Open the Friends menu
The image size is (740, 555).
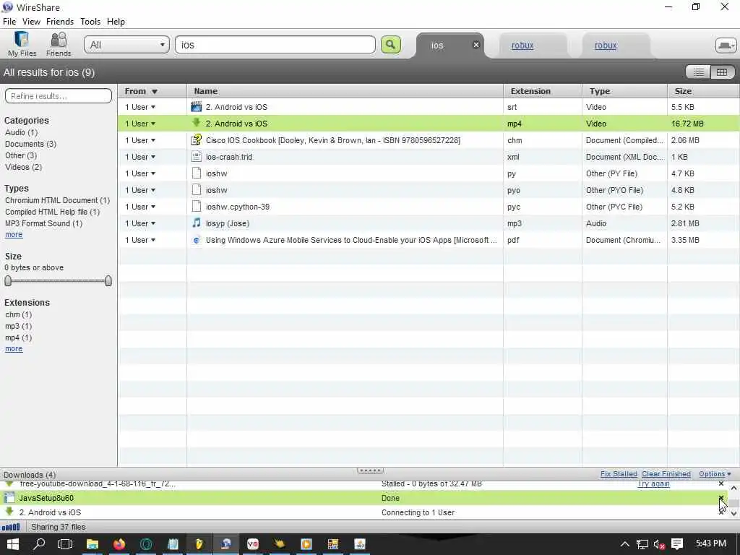tap(60, 21)
